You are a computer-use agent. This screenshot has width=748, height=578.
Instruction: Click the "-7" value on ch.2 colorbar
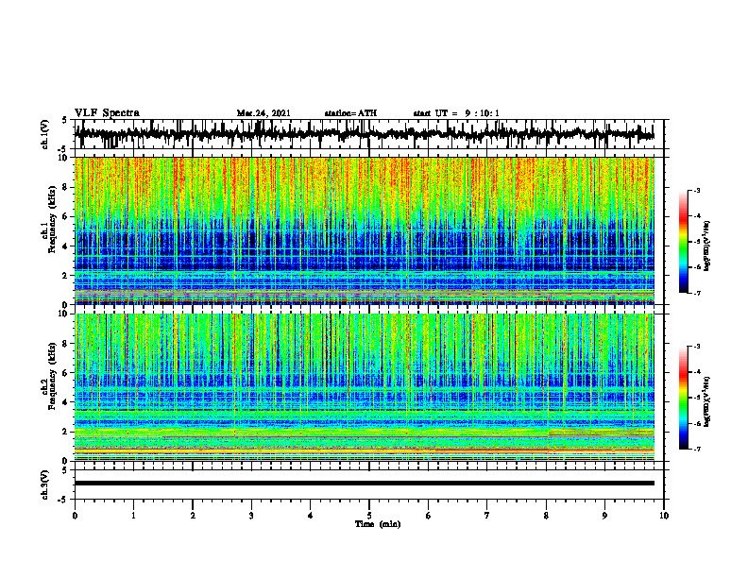697,450
